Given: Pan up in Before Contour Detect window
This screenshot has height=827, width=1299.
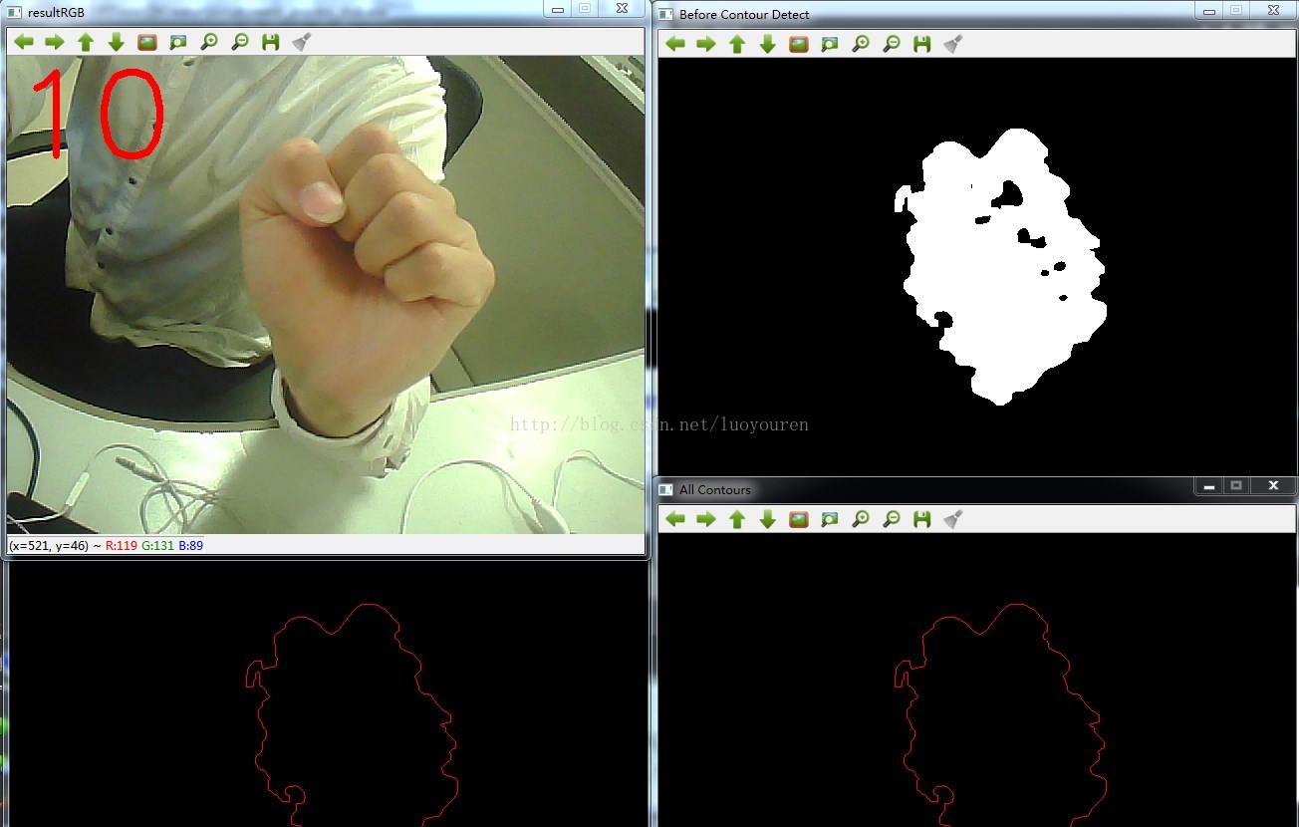Looking at the screenshot, I should [737, 44].
